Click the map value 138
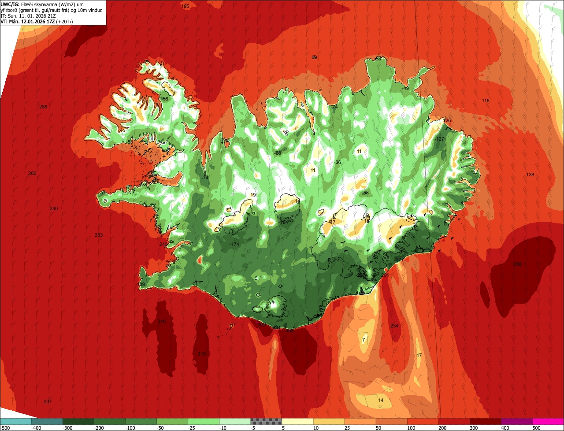 pyautogui.click(x=530, y=175)
